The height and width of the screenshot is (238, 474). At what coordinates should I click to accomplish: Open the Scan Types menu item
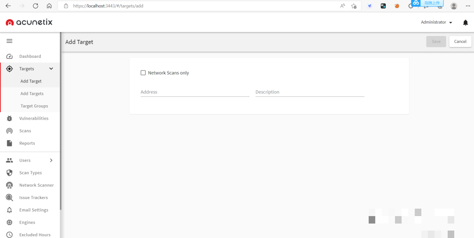point(30,173)
